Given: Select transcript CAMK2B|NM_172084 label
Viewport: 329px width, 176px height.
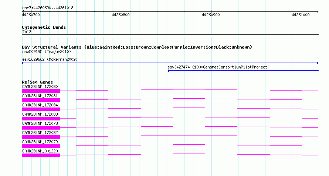Looking at the screenshot, I should coord(40,105).
